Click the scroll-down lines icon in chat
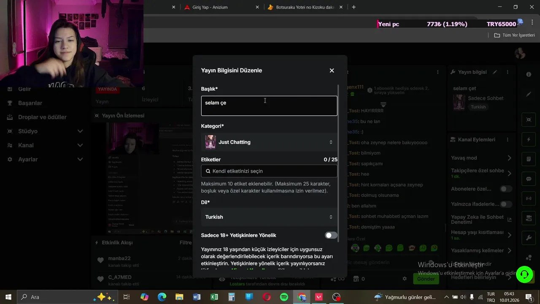Screen dimensions: 540x304 383,104
